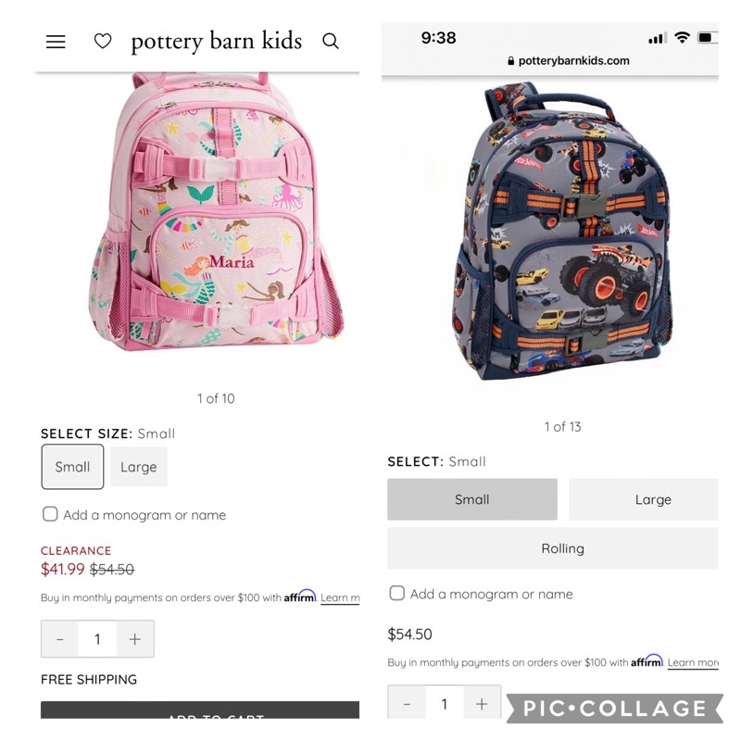Image resolution: width=741 pixels, height=741 pixels.
Task: Increase mermaid backpack quantity with plus
Action: [x=135, y=639]
